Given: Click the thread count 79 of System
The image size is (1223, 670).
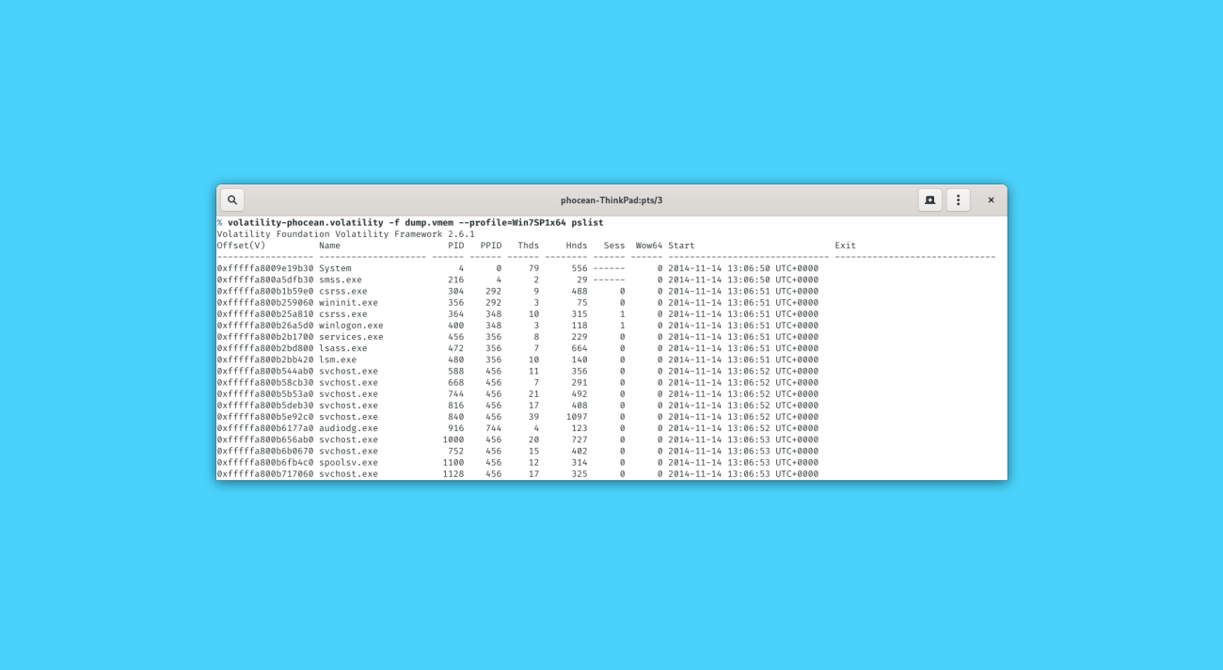Looking at the screenshot, I should pyautogui.click(x=534, y=268).
